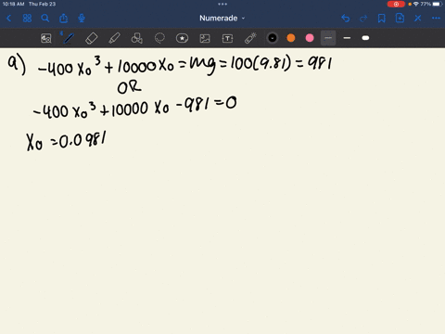Tap the screen recording indicator
445x334 pixels.
click(396, 4)
